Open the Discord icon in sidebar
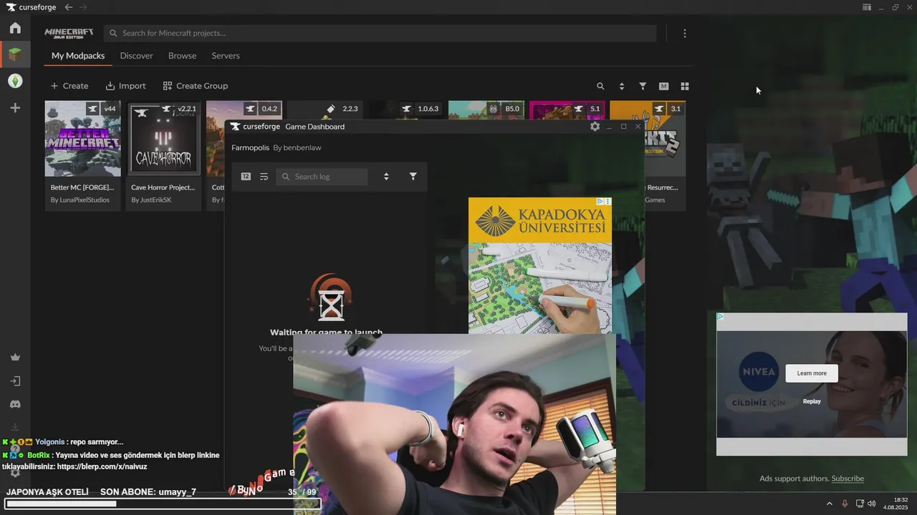This screenshot has height=515, width=917. (x=15, y=404)
